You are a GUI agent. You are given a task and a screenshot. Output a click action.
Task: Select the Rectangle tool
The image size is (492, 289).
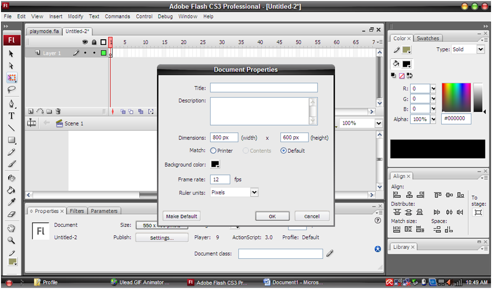[11, 140]
